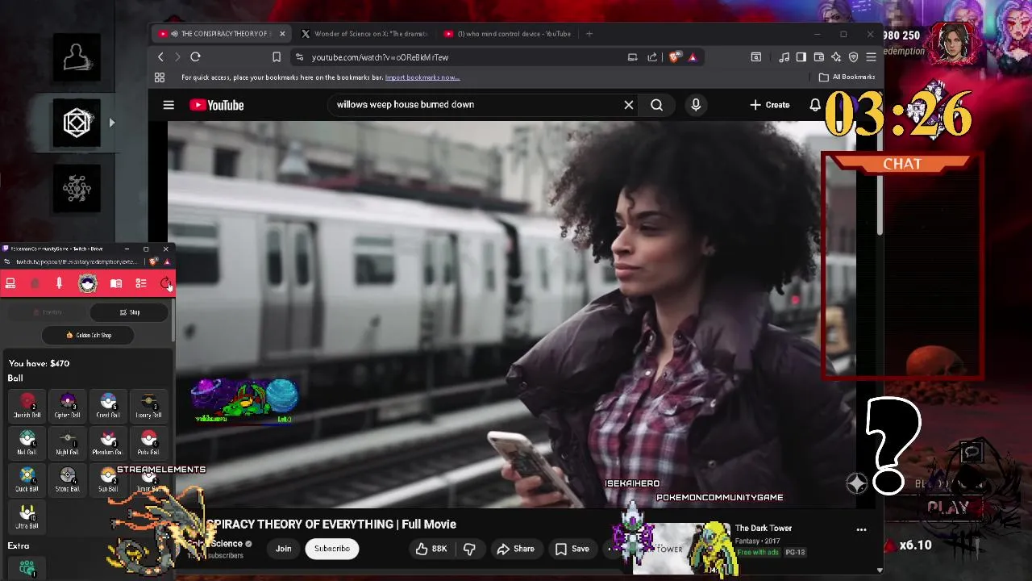The width and height of the screenshot is (1032, 581).
Task: Open the apps grid icon on bookmarks bar
Action: pyautogui.click(x=160, y=77)
